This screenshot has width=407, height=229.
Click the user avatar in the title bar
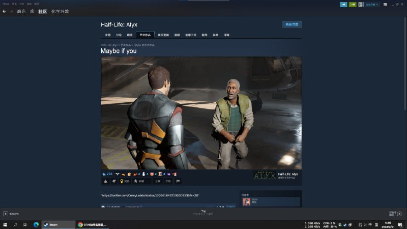point(361,5)
